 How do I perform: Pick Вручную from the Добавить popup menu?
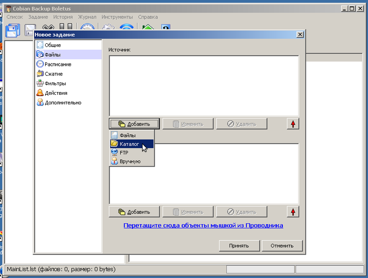point(132,161)
